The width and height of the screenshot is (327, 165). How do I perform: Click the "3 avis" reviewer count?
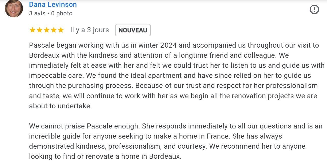point(37,13)
